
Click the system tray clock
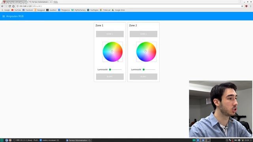pyautogui.click(x=247, y=140)
